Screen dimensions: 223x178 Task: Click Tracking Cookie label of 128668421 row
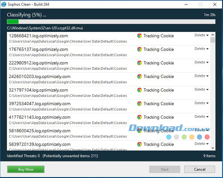pos(159,36)
